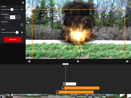Play the video preview
The width and height of the screenshot is (131, 98).
(78, 62)
